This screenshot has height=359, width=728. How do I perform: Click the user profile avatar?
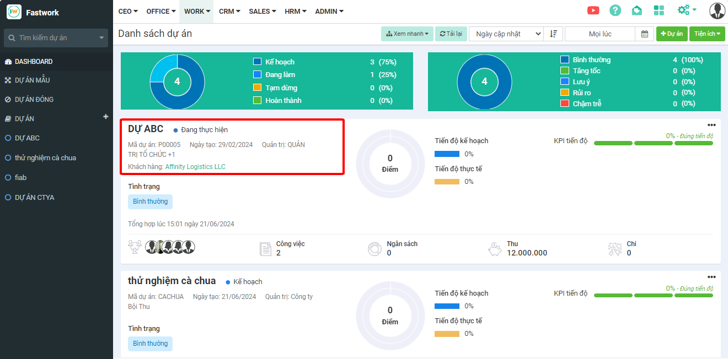[x=717, y=10]
